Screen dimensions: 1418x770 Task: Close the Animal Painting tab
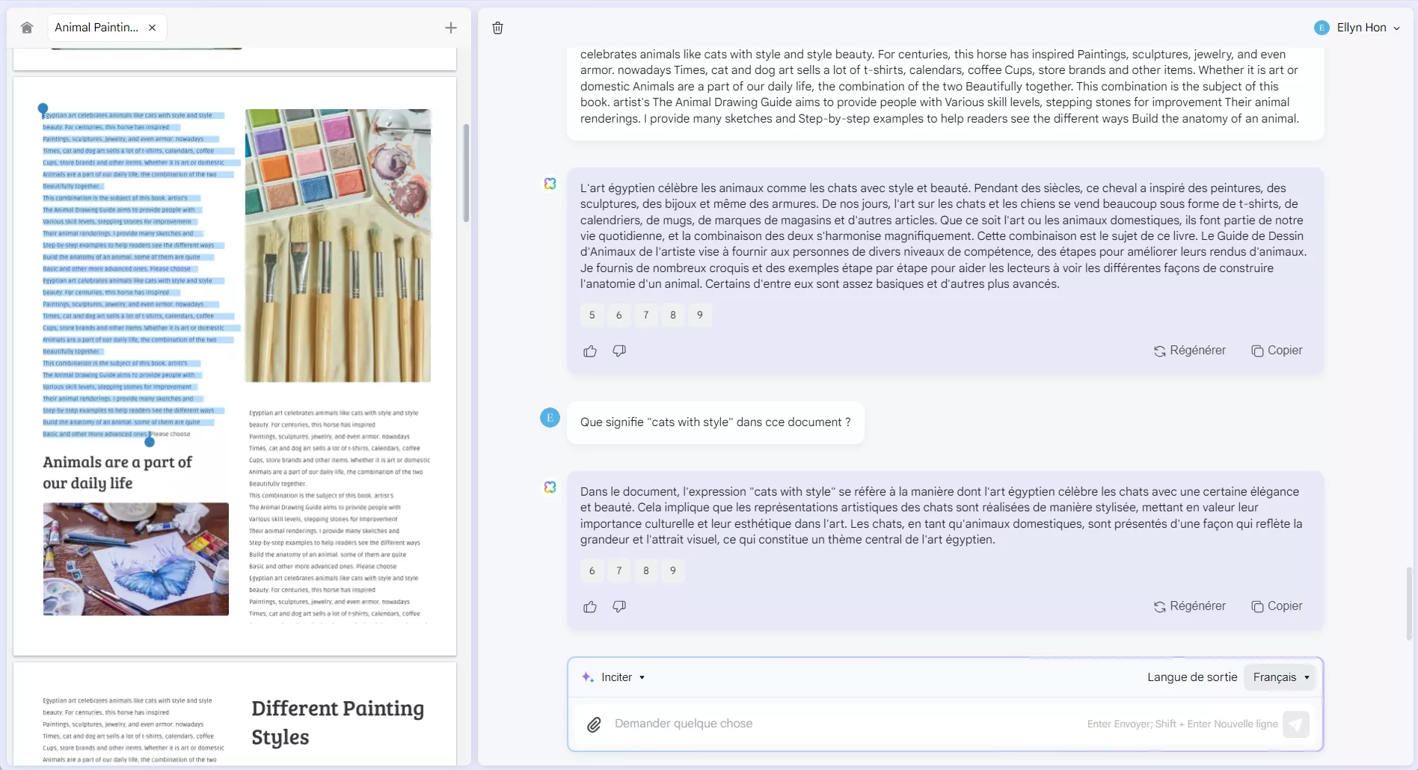[153, 27]
